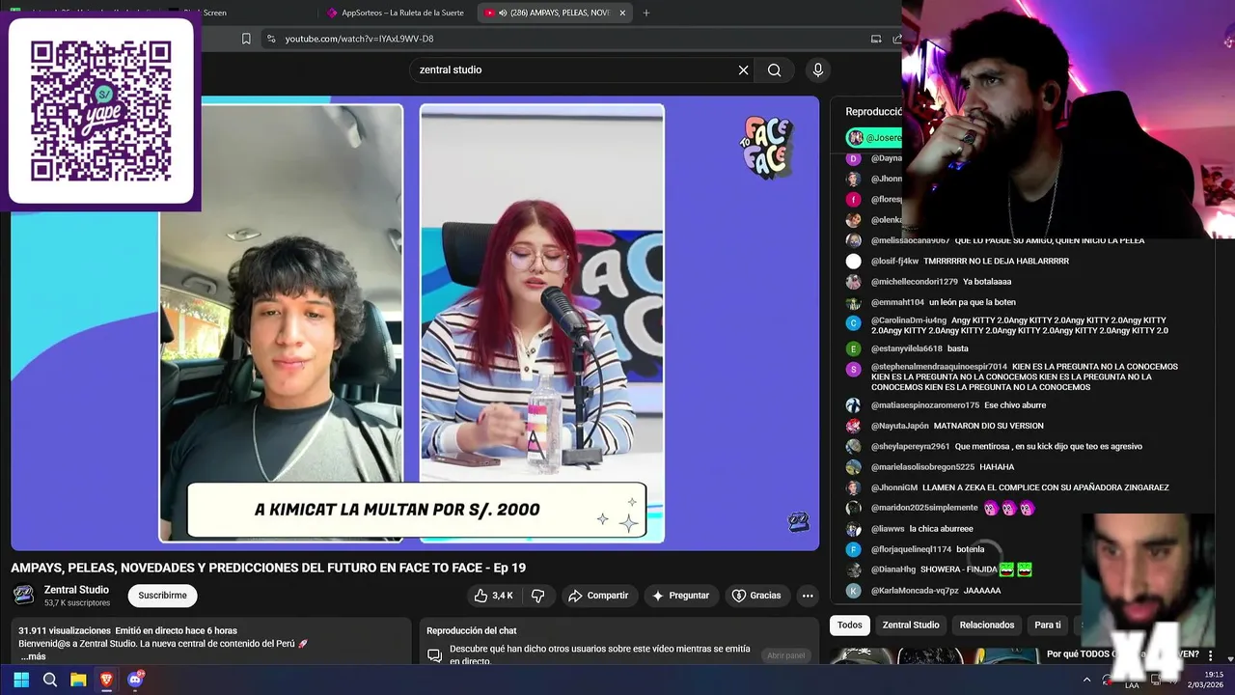The image size is (1235, 695).
Task: Click username @losif-fj4kw in chat
Action: (x=894, y=262)
